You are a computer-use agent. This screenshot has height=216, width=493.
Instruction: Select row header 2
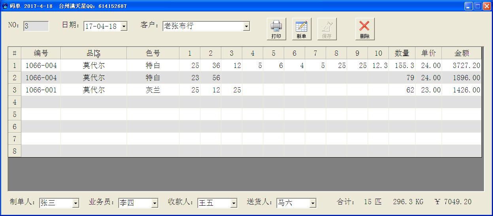coord(15,78)
